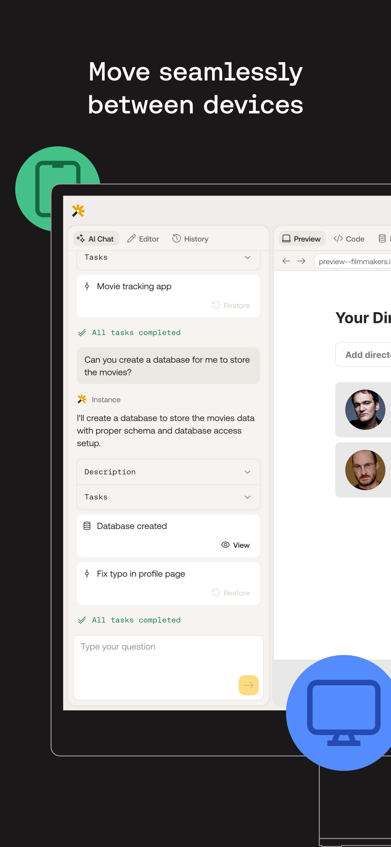View the created database
The width and height of the screenshot is (391, 847).
point(236,545)
